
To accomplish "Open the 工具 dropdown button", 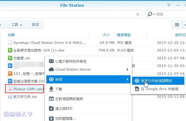I will (17, 25).
